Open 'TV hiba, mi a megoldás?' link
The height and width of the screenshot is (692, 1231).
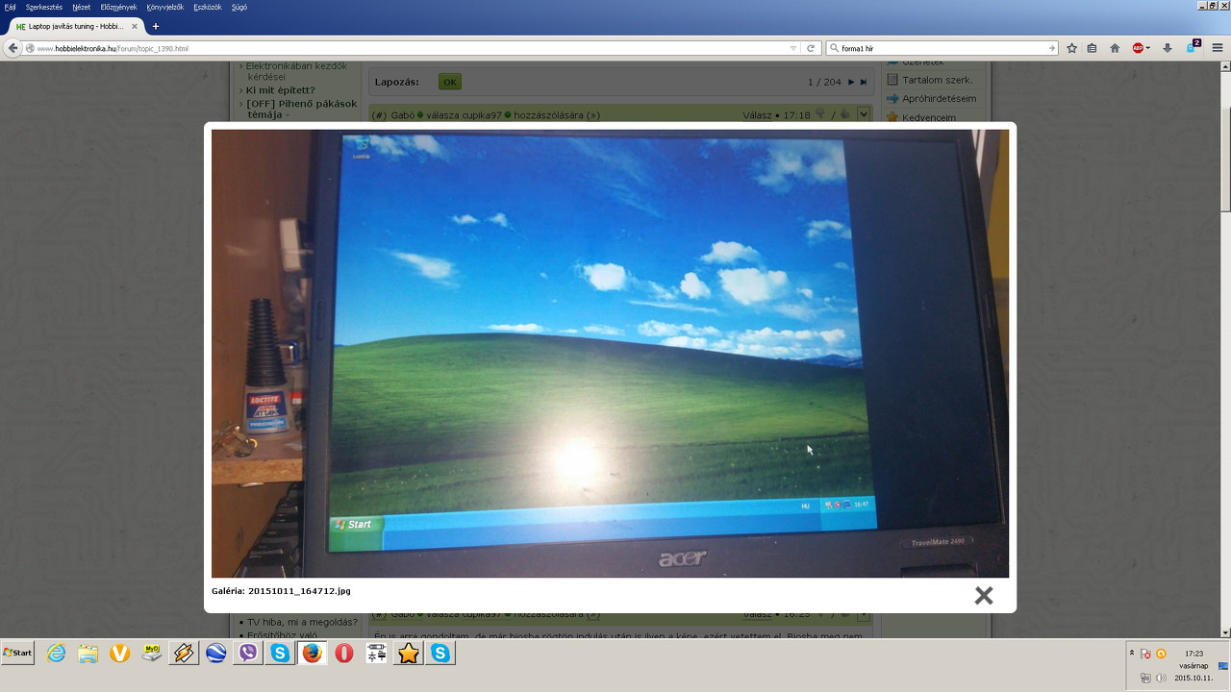[x=302, y=622]
